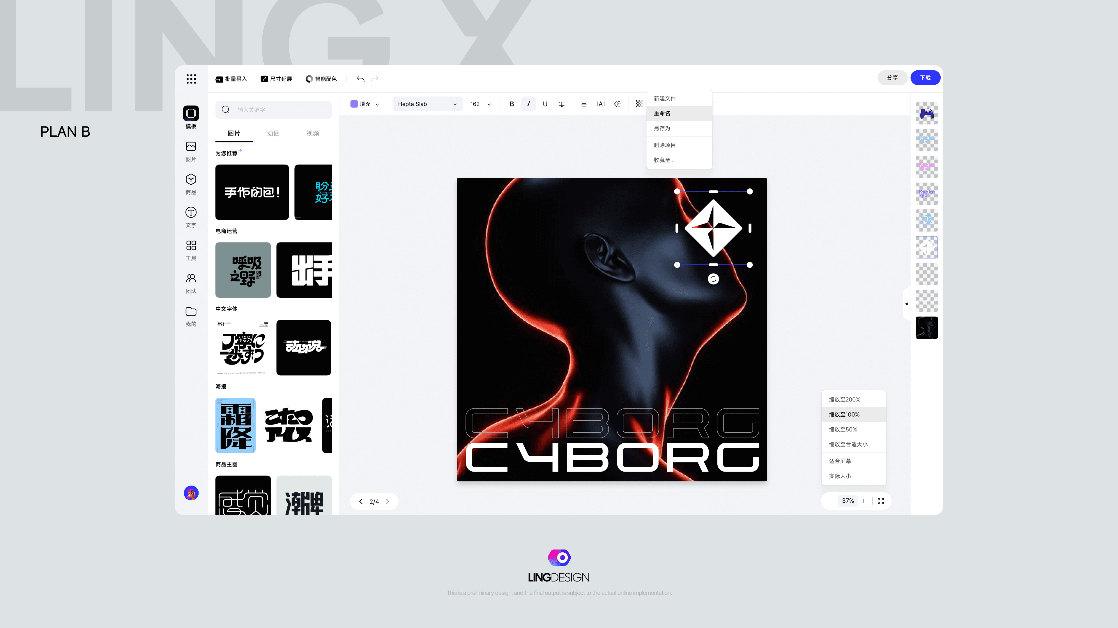The height and width of the screenshot is (628, 1118).
Task: Click the text align icon in toolbar
Action: coord(584,104)
